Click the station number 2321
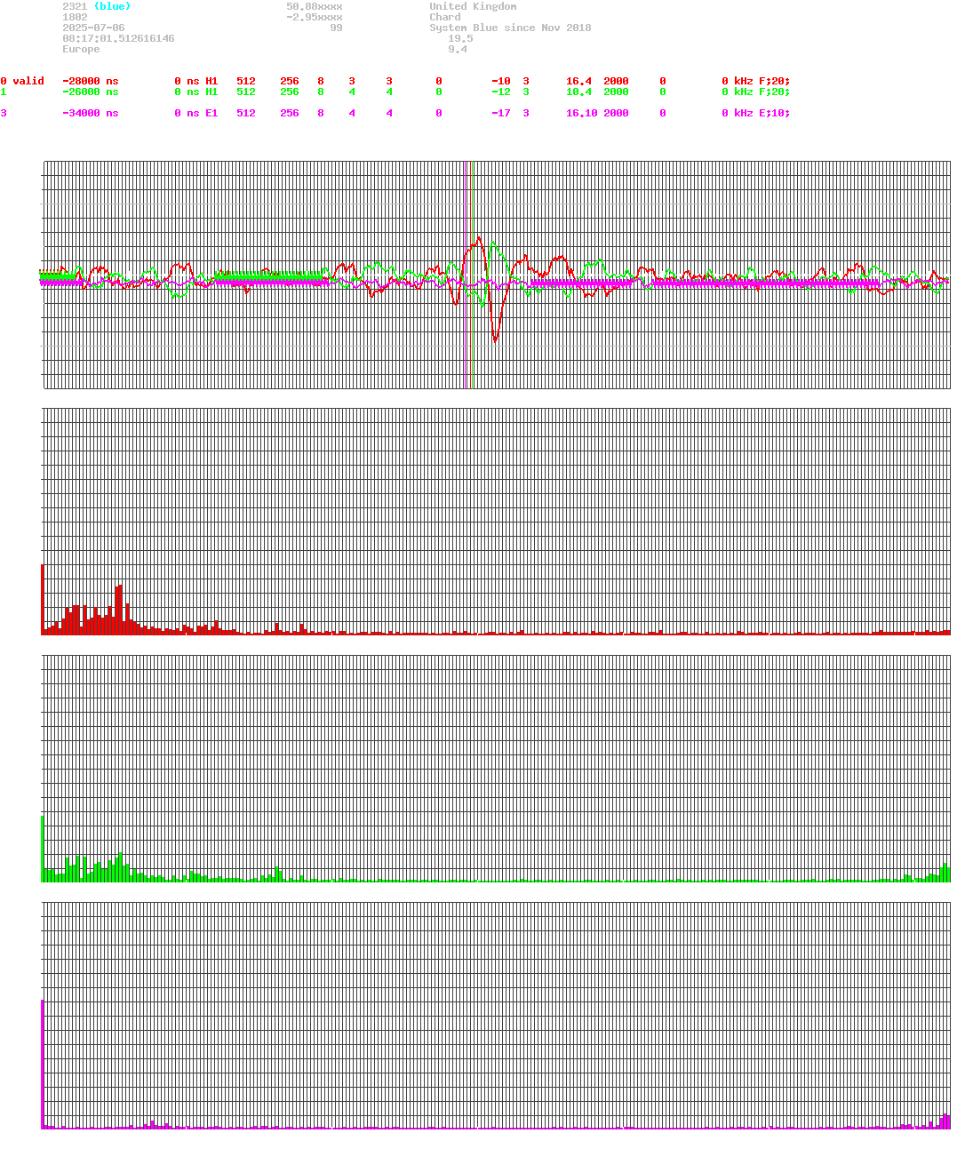The width and height of the screenshot is (973, 1149). (x=75, y=6)
